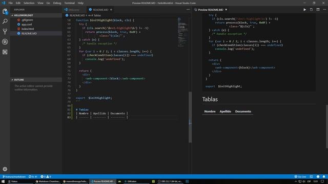
Task: Click the preview pane vertical scrollbar
Action: (327, 126)
